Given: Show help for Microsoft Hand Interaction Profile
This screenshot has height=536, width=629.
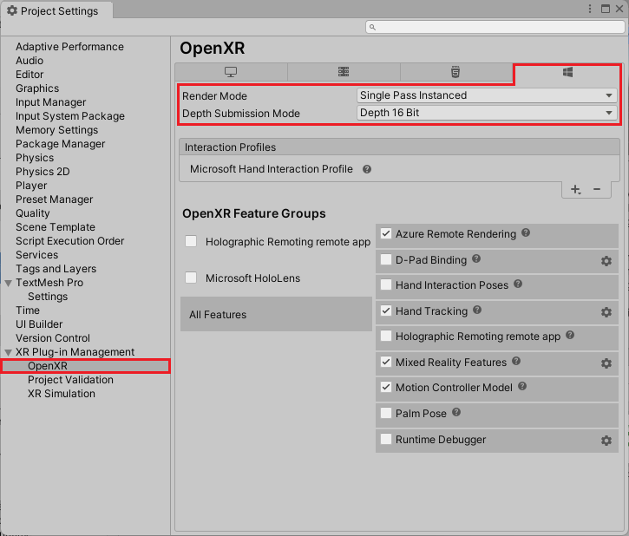Looking at the screenshot, I should (x=367, y=169).
